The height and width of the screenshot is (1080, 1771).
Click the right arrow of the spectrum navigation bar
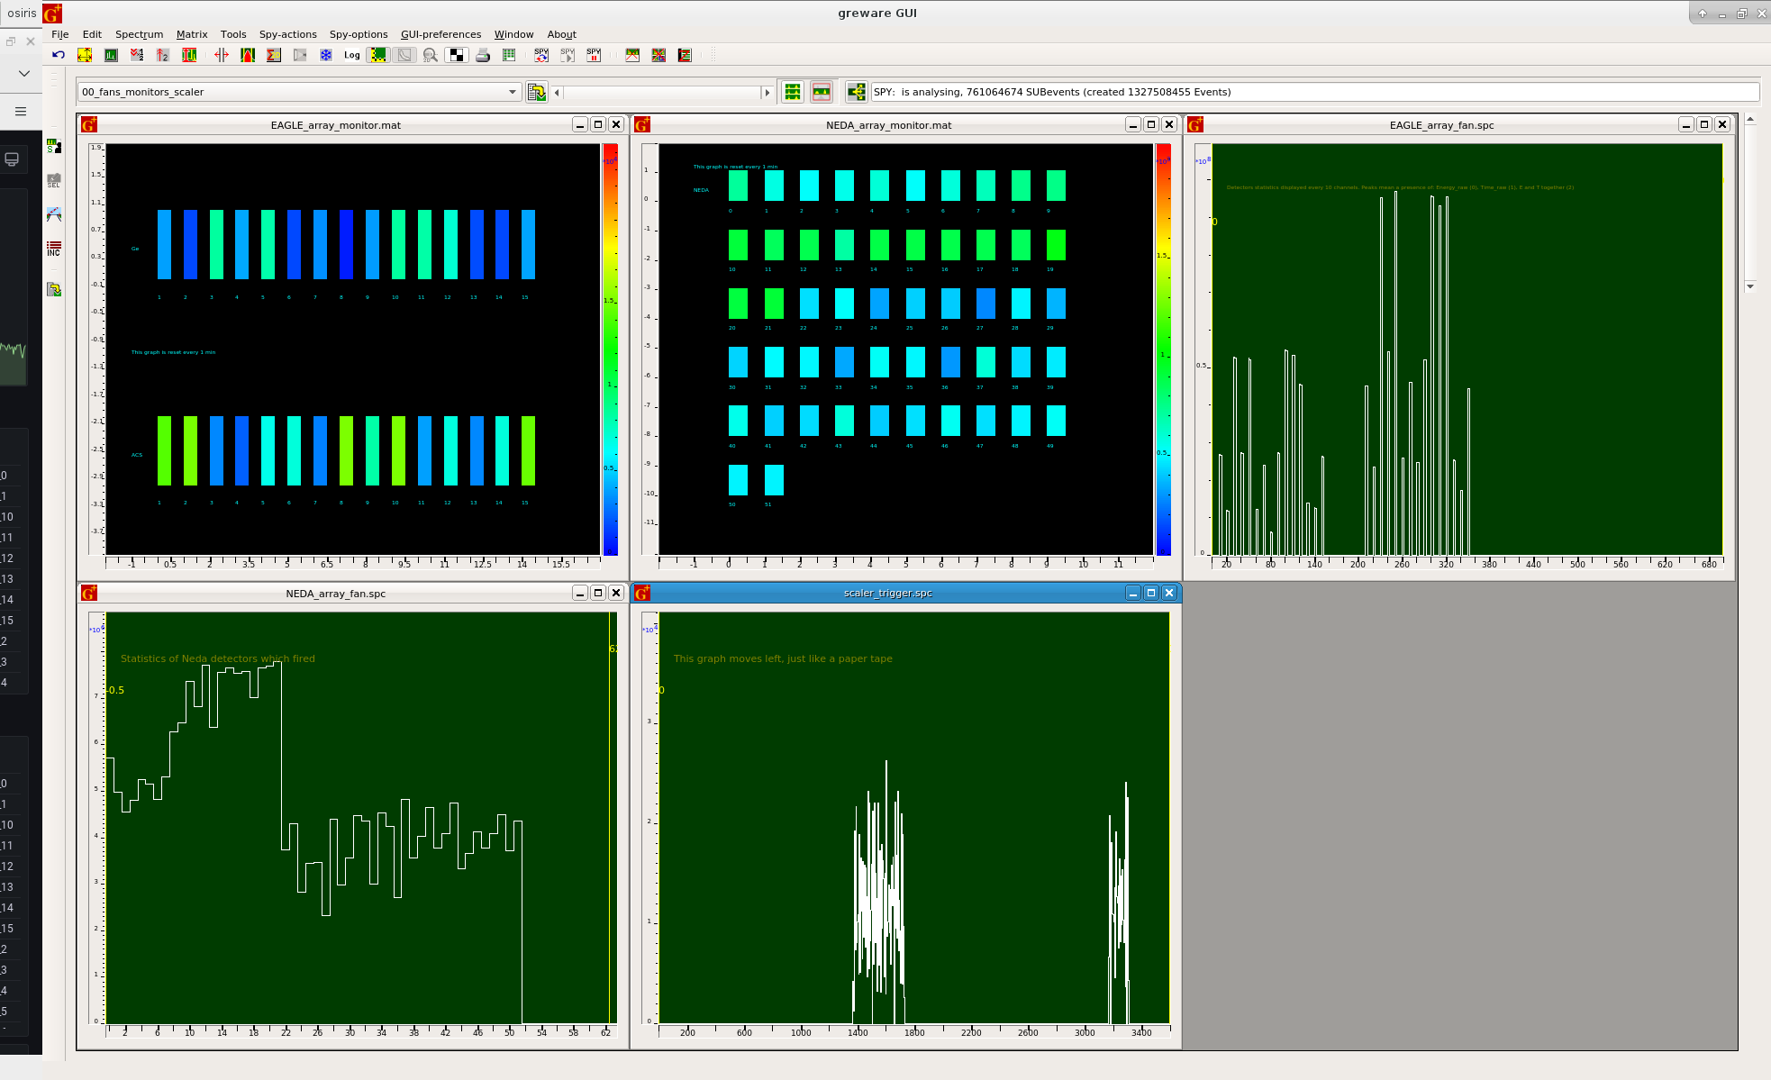point(767,91)
